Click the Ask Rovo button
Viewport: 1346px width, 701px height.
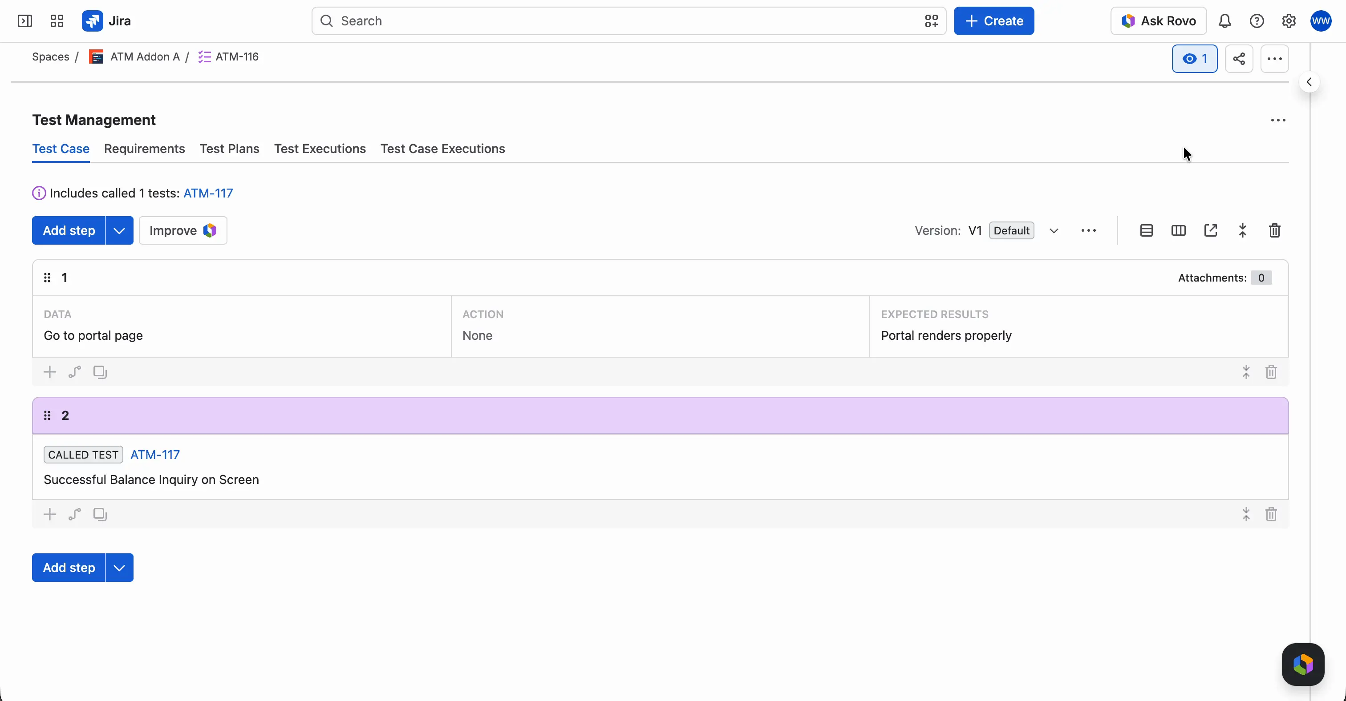[x=1159, y=21]
